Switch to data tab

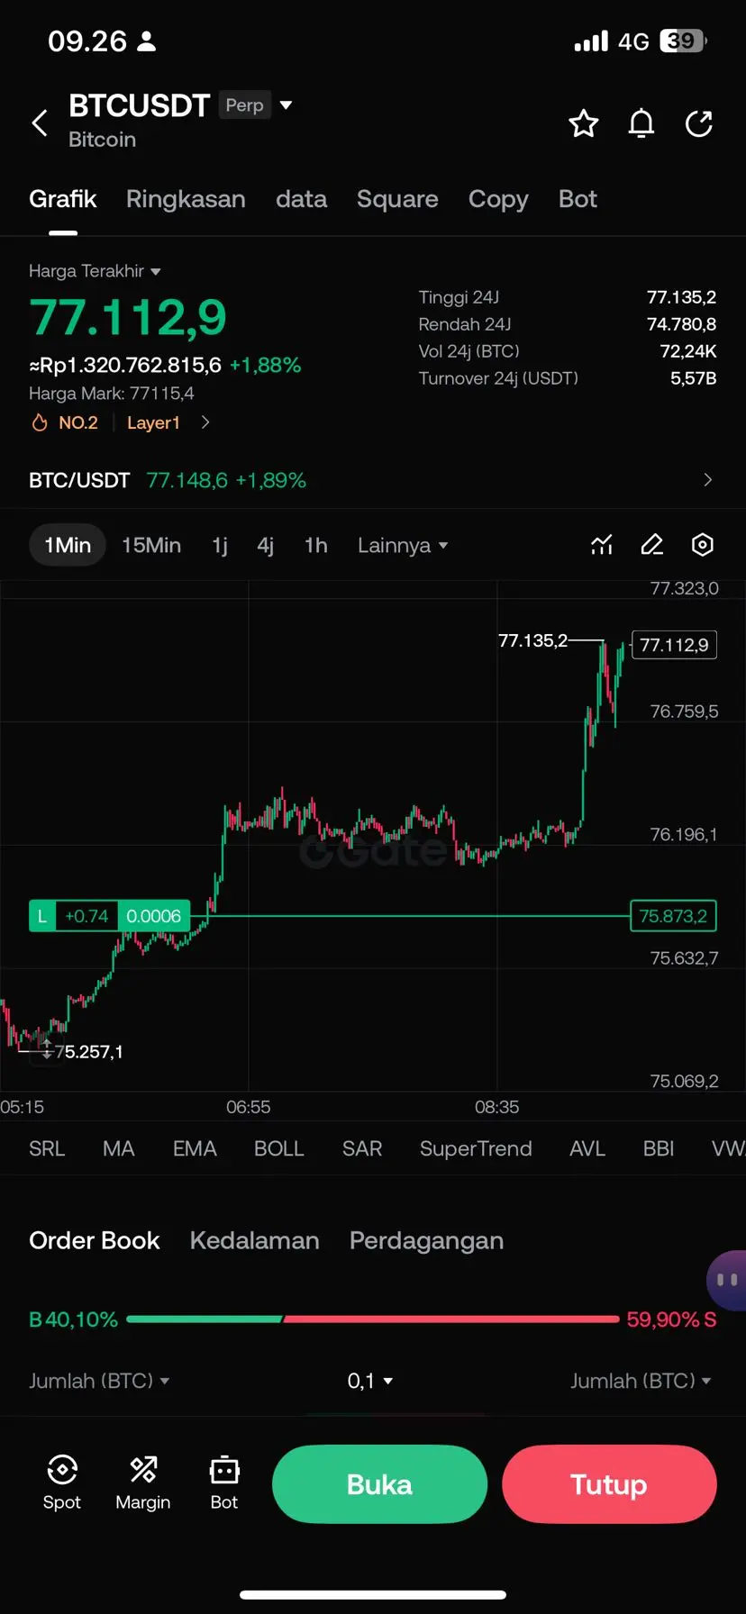(301, 199)
